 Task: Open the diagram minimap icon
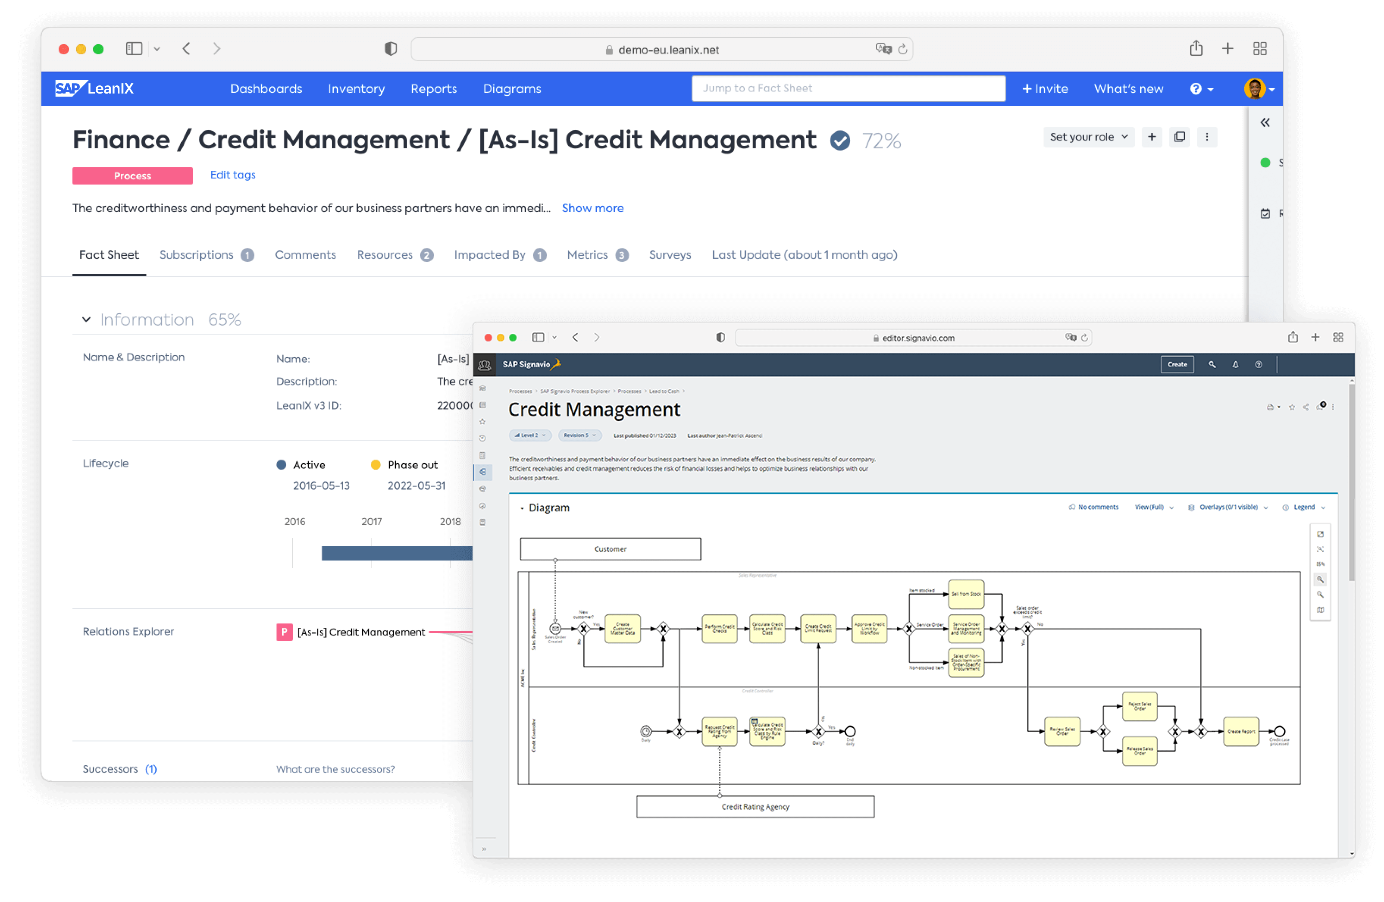click(x=1320, y=610)
